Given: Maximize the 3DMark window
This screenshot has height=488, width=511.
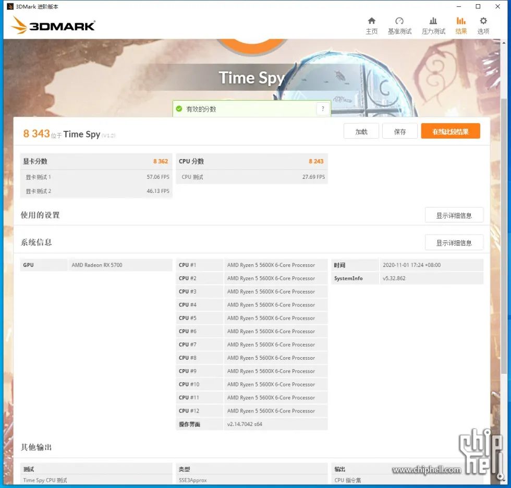Looking at the screenshot, I should [x=478, y=6].
